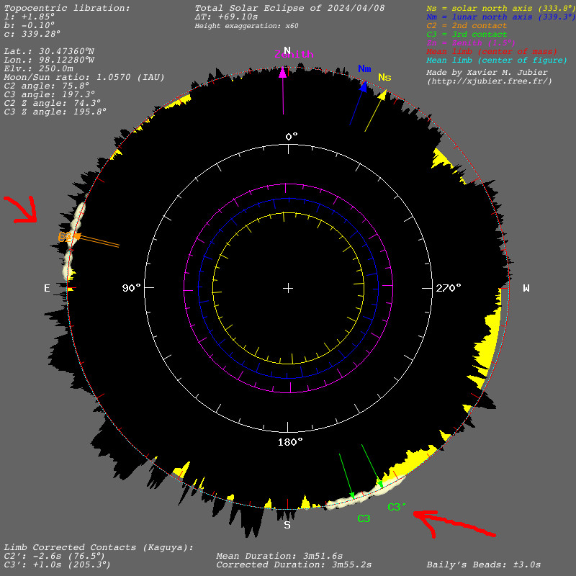The width and height of the screenshot is (576, 576).
Task: Click the yellow Ns solar north arrow
Action: point(382,95)
